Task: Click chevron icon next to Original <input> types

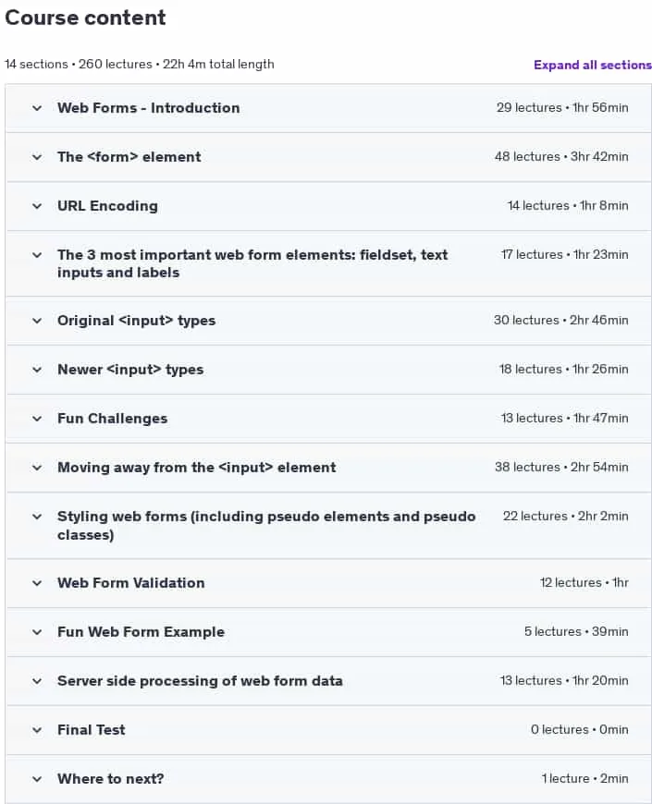Action: click(x=37, y=321)
